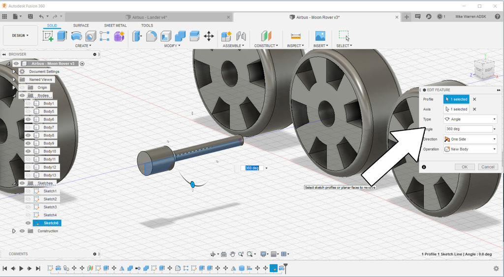Select the Move/Copy tool

(x=209, y=36)
